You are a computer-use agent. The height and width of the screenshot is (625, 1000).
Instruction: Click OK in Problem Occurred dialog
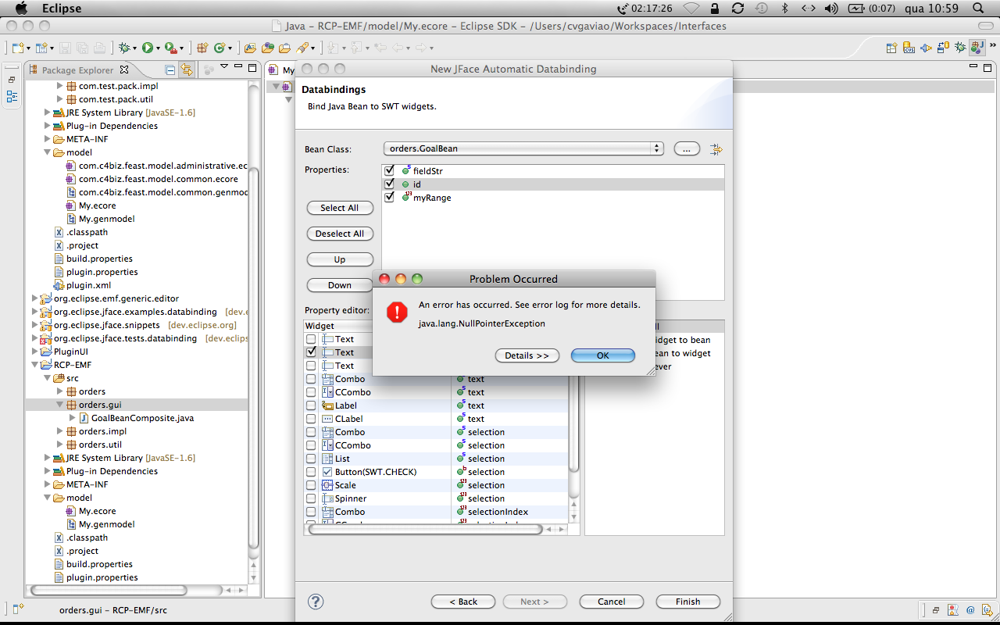[603, 355]
